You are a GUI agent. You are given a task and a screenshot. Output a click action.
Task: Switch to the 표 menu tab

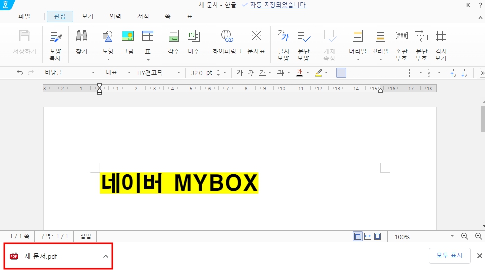click(x=190, y=16)
